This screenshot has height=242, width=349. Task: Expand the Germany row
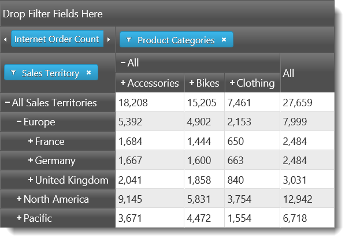pos(31,161)
